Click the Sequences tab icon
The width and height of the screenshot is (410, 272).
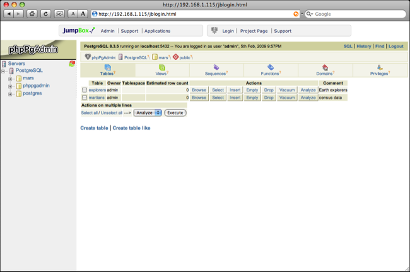216,68
